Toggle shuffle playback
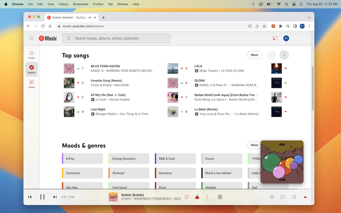 [x=293, y=197]
